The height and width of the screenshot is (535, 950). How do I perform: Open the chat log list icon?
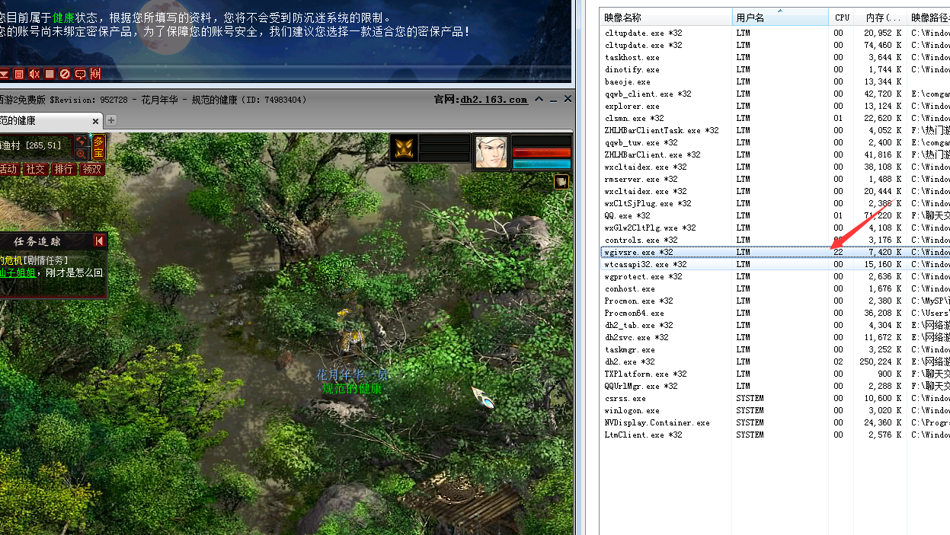pos(19,74)
